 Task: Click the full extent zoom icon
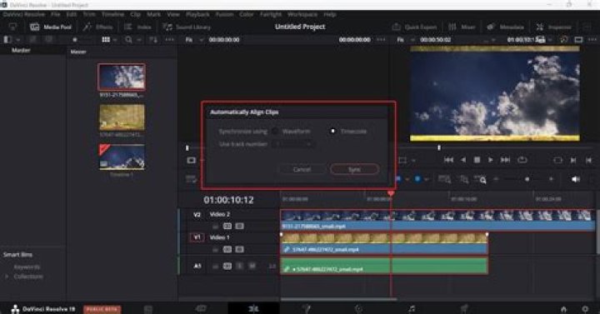point(444,179)
